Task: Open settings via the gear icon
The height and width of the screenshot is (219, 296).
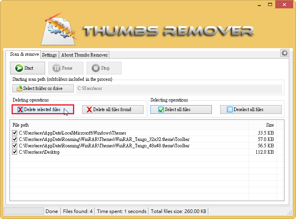Action: coord(284,53)
